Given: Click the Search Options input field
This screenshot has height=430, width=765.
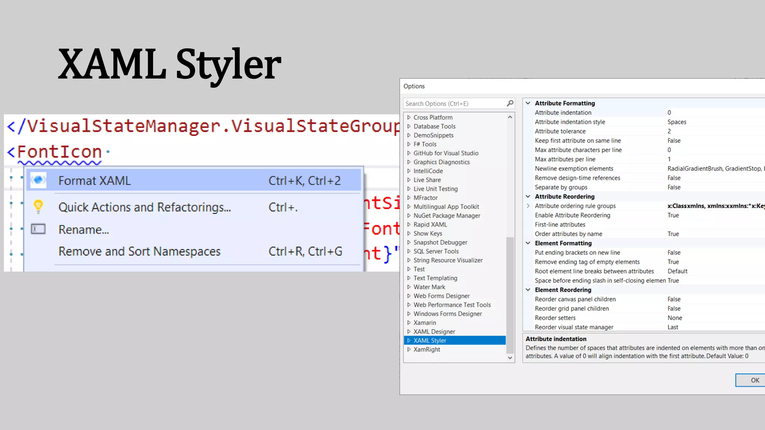Looking at the screenshot, I should click(455, 103).
